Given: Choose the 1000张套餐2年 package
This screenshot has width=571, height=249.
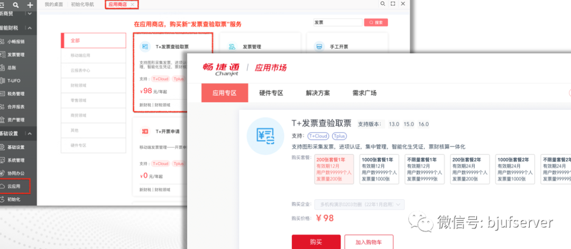Looking at the screenshot, I should 515,169.
